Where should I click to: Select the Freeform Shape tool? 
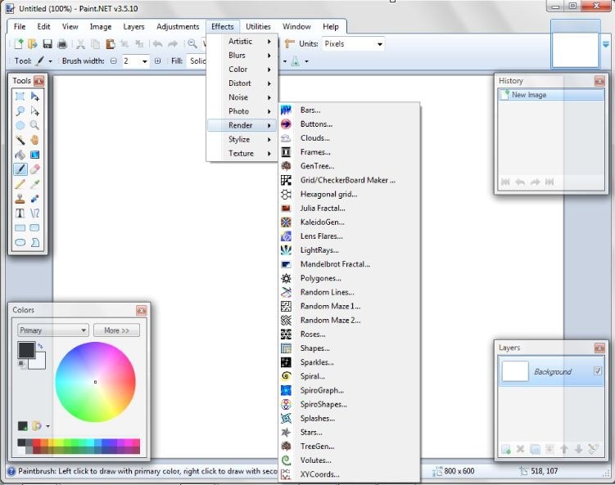(35, 242)
